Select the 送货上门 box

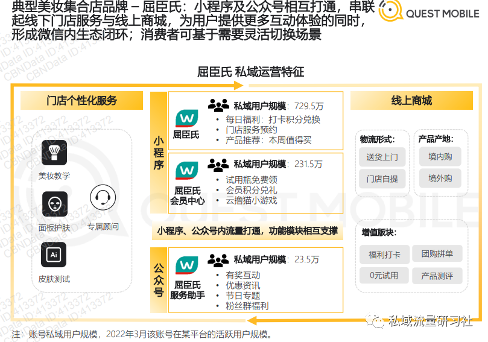[x=382, y=157]
